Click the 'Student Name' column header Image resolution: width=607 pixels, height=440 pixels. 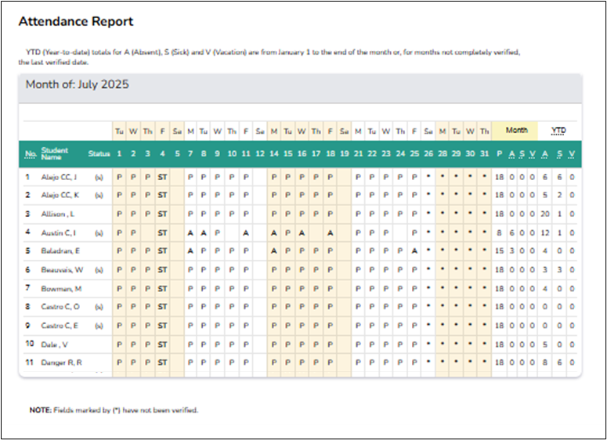pos(55,154)
